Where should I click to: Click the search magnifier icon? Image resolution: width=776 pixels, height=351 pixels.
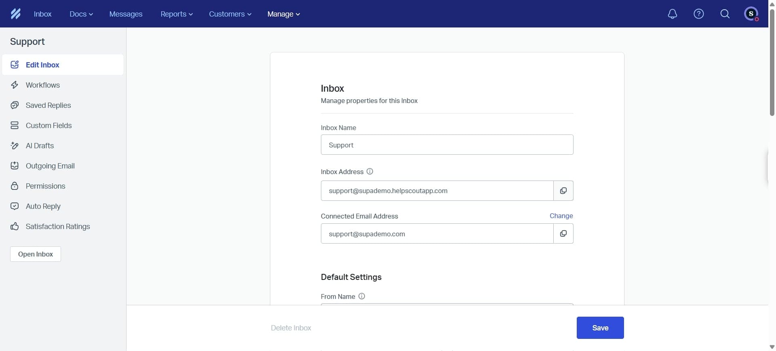click(725, 14)
